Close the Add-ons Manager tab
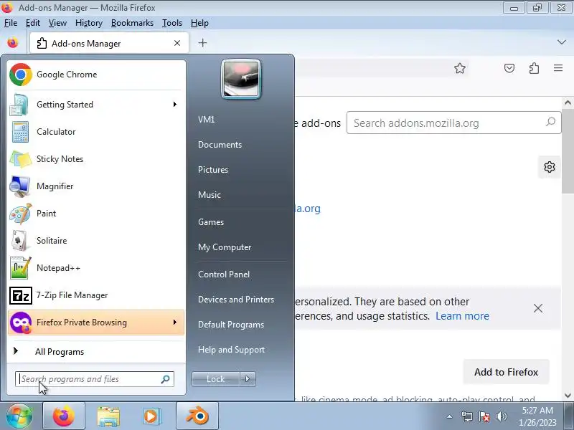The height and width of the screenshot is (430, 574). pyautogui.click(x=177, y=43)
